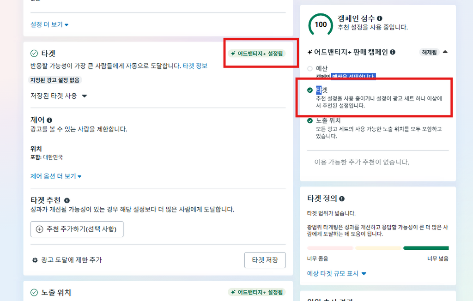Click the info icon next to 타겟 추천

tap(67, 200)
